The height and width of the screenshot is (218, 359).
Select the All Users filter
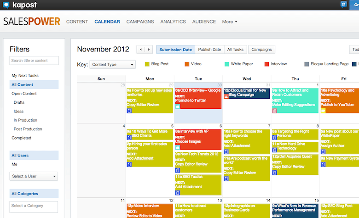(x=34, y=155)
